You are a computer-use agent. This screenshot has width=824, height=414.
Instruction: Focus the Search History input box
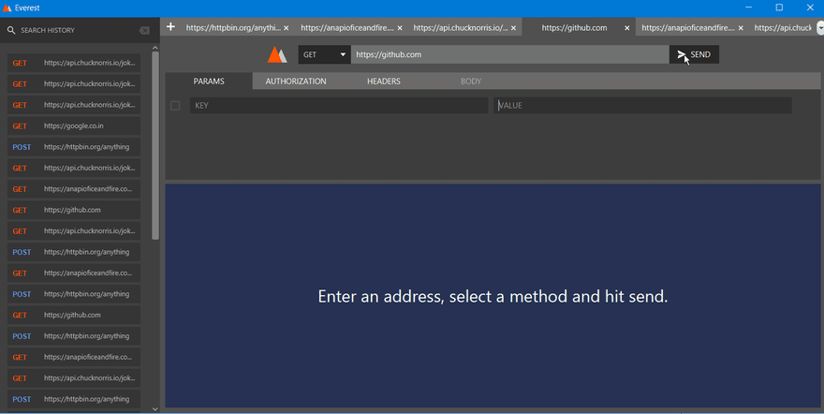[x=76, y=31]
